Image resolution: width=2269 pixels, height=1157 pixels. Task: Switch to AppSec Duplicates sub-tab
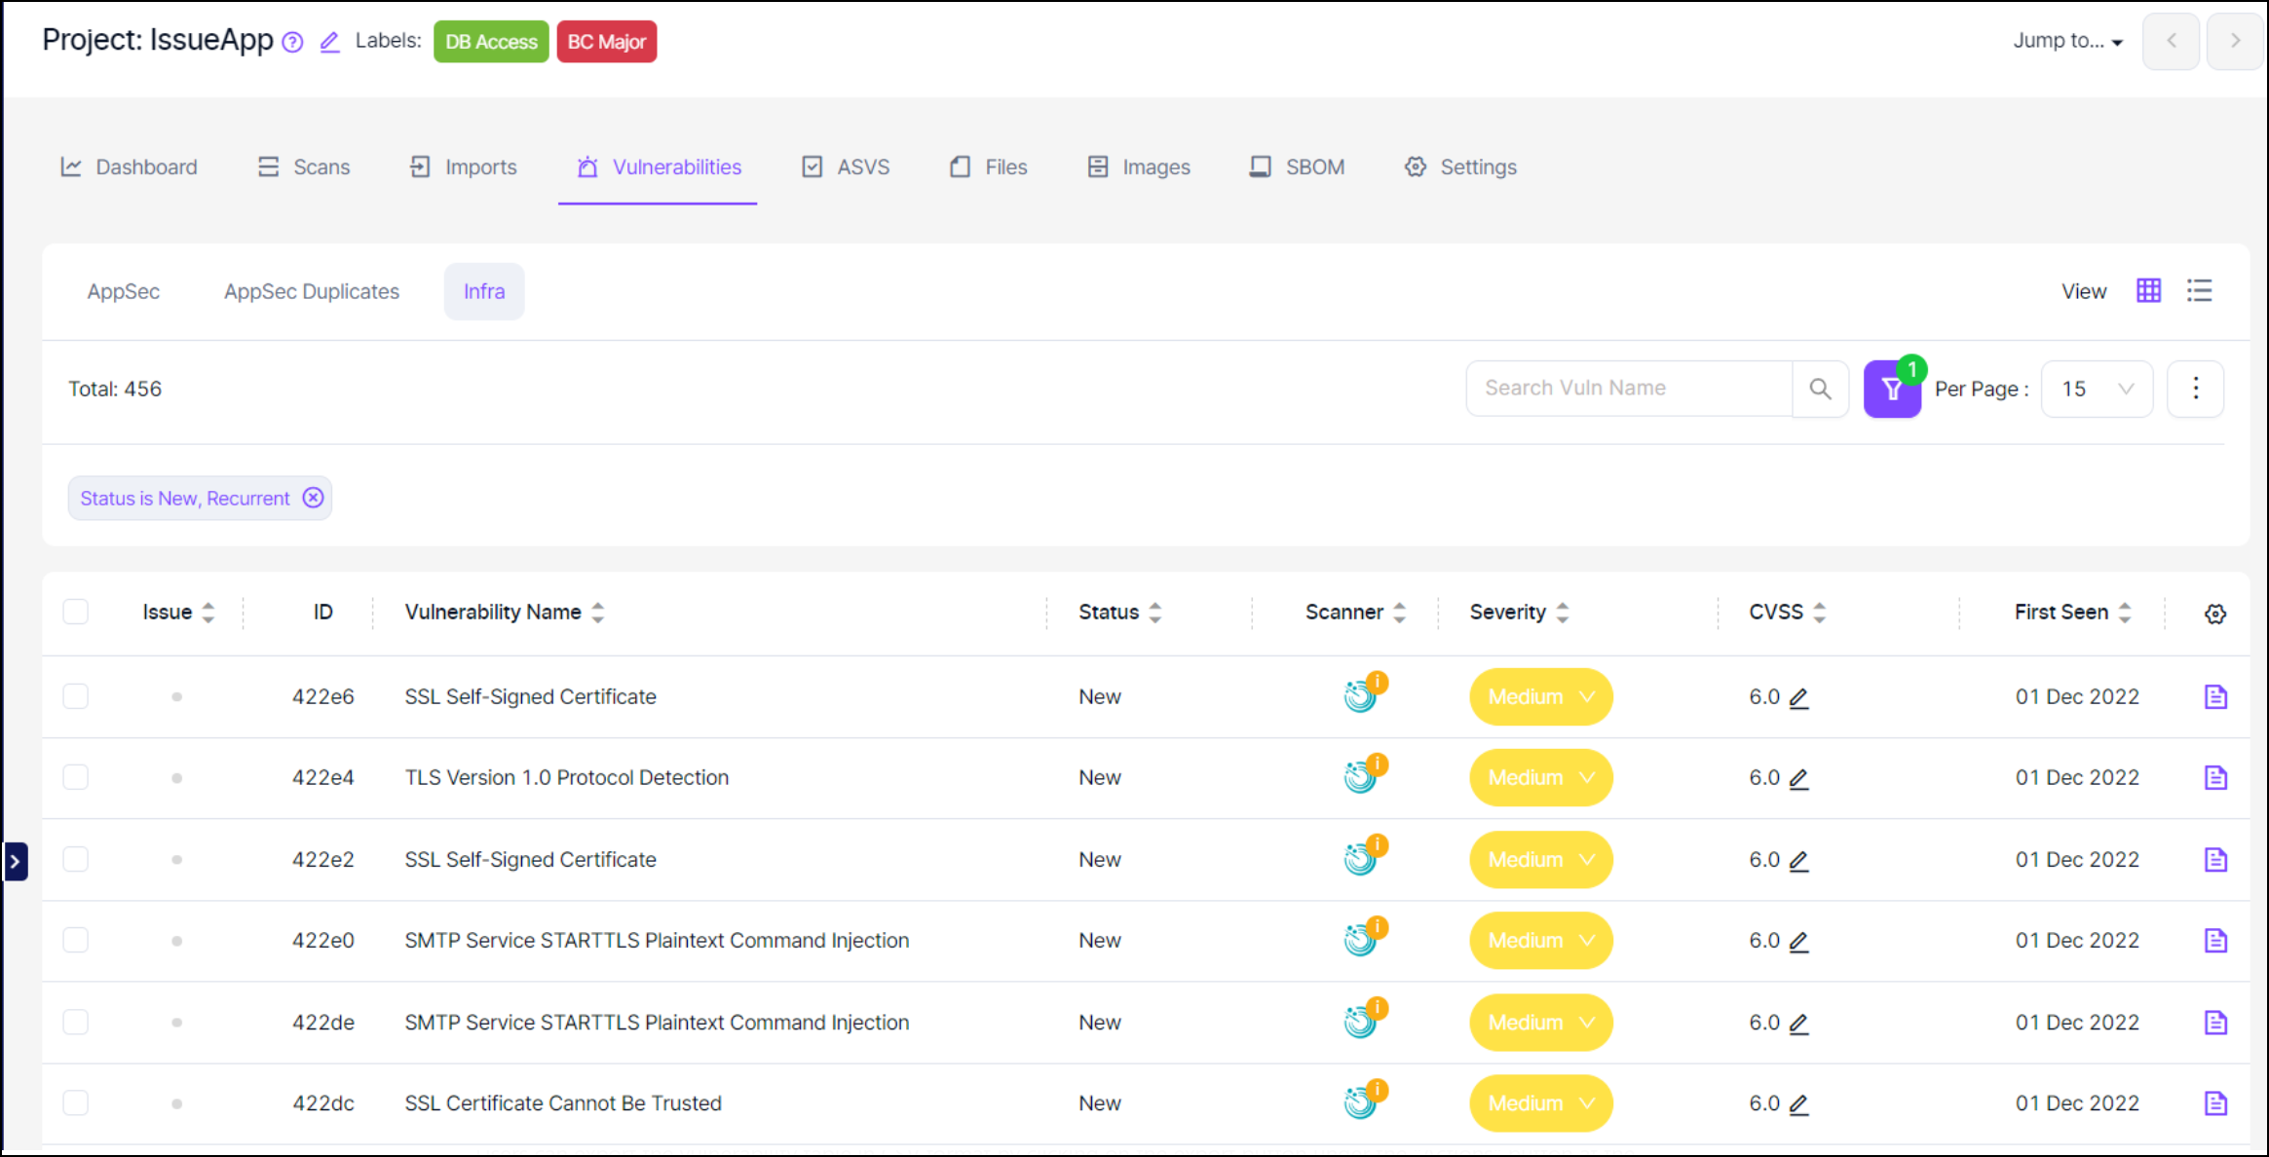[x=312, y=291]
